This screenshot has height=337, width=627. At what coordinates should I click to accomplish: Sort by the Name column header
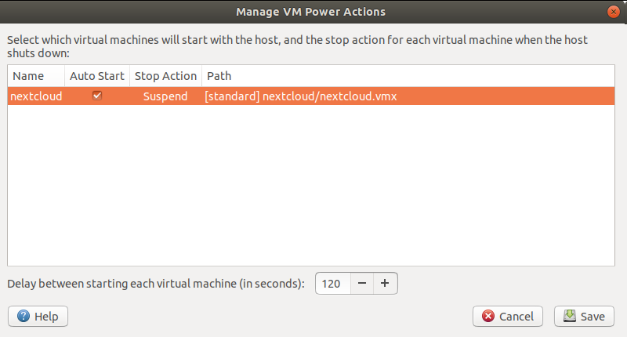click(x=36, y=76)
